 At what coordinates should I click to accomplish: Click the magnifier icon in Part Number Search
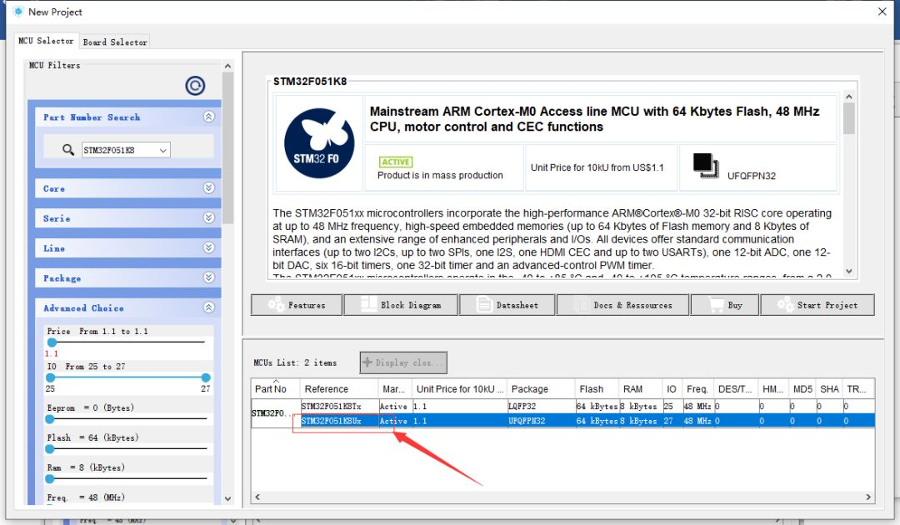click(67, 150)
